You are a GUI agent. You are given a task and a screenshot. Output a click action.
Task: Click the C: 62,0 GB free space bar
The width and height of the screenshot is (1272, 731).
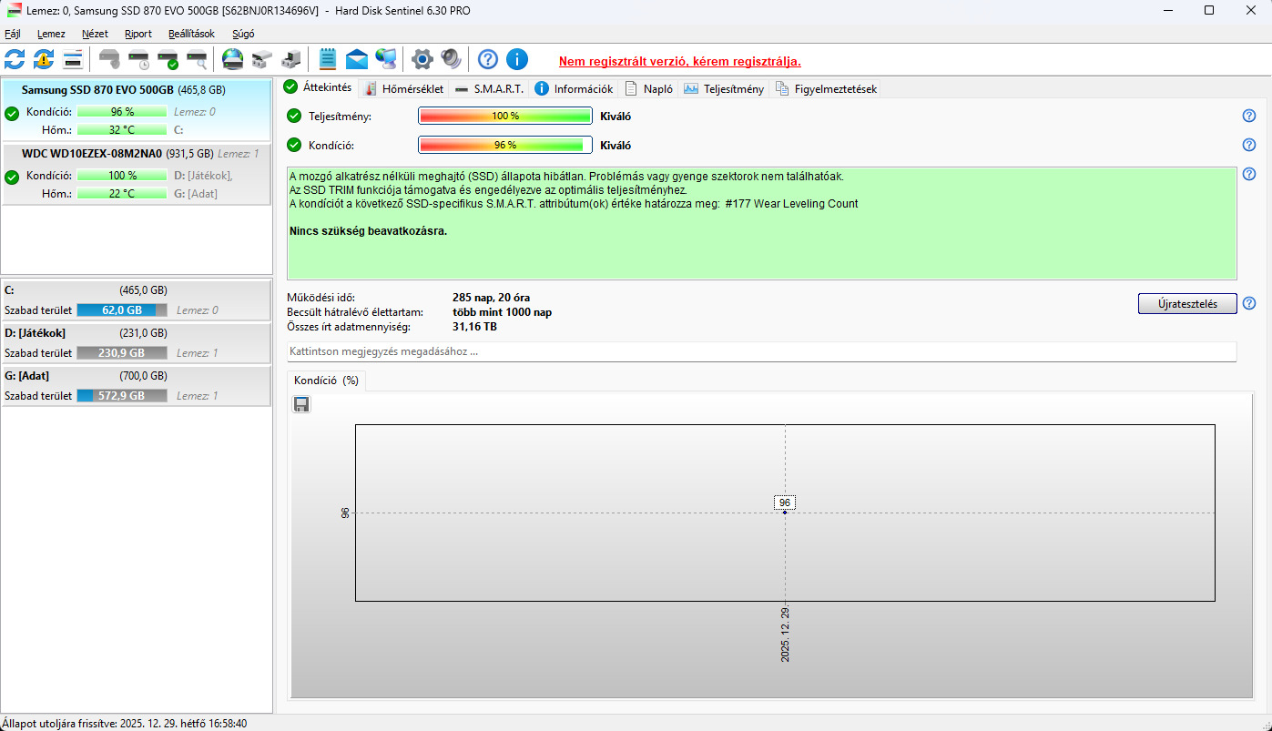(122, 310)
